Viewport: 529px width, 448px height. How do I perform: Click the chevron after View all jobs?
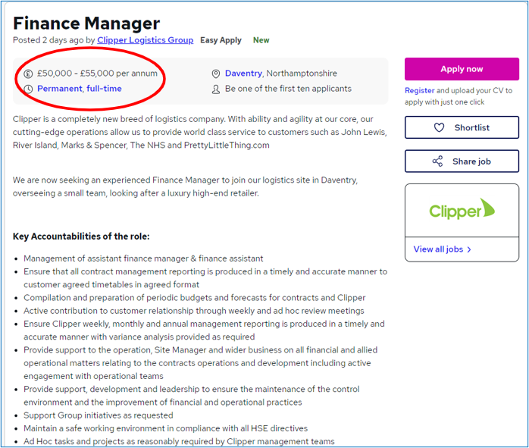(x=469, y=249)
